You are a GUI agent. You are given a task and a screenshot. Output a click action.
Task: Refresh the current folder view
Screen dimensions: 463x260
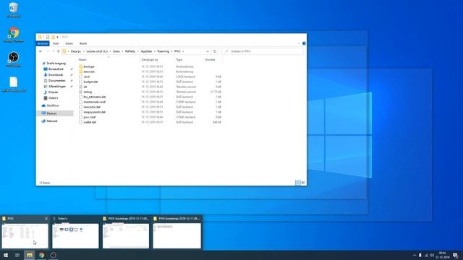(215, 51)
